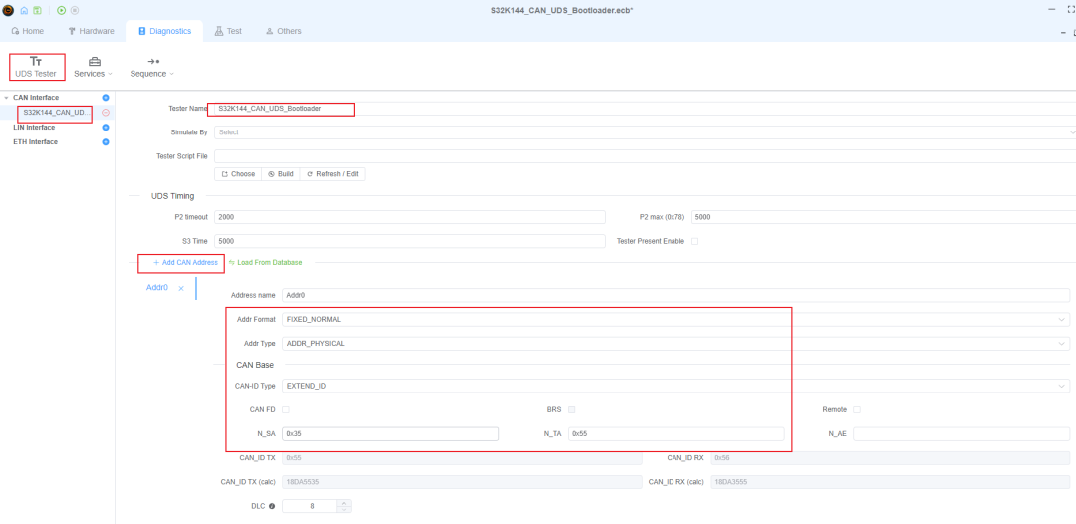Enable the CAN FD checkbox
This screenshot has width=1076, height=524.
tap(286, 409)
